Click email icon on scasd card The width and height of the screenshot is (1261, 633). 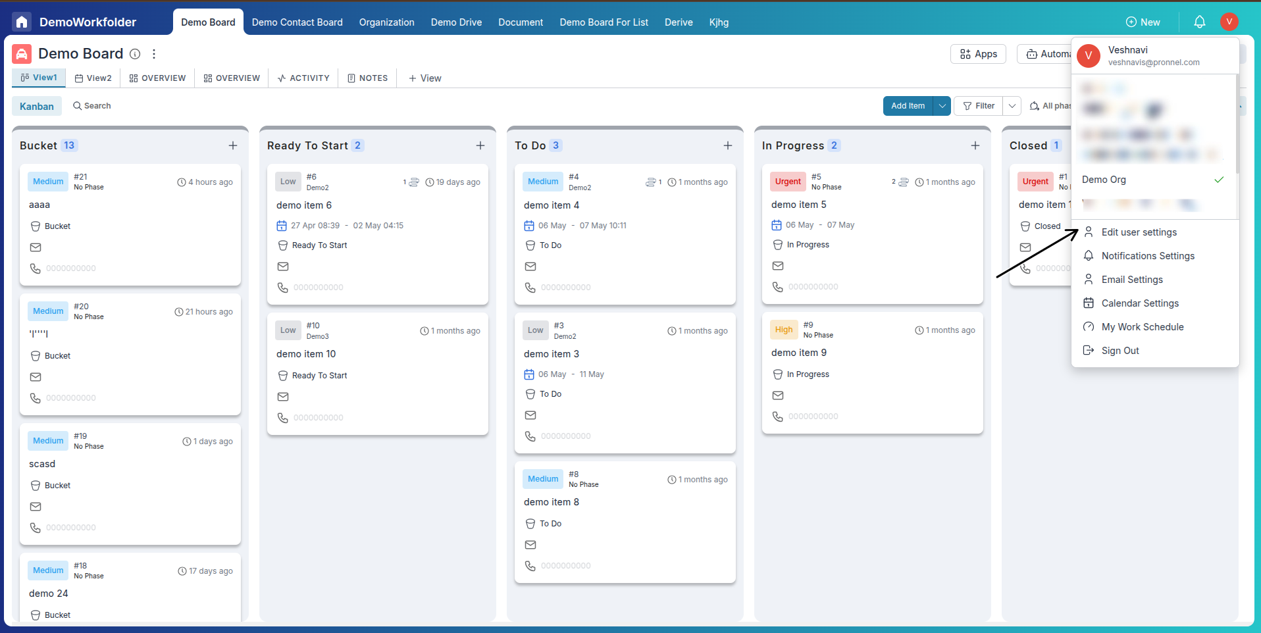point(36,507)
